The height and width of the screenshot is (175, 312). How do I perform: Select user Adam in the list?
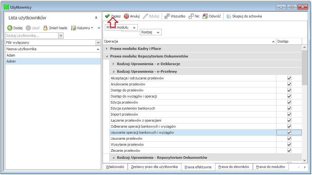coord(53,55)
